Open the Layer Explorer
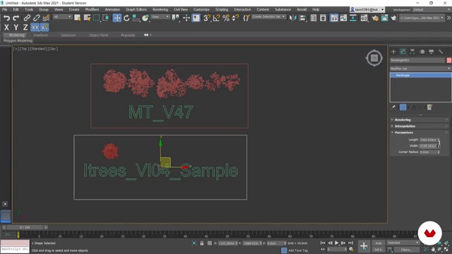This screenshot has height=254, width=452. pos(323,18)
